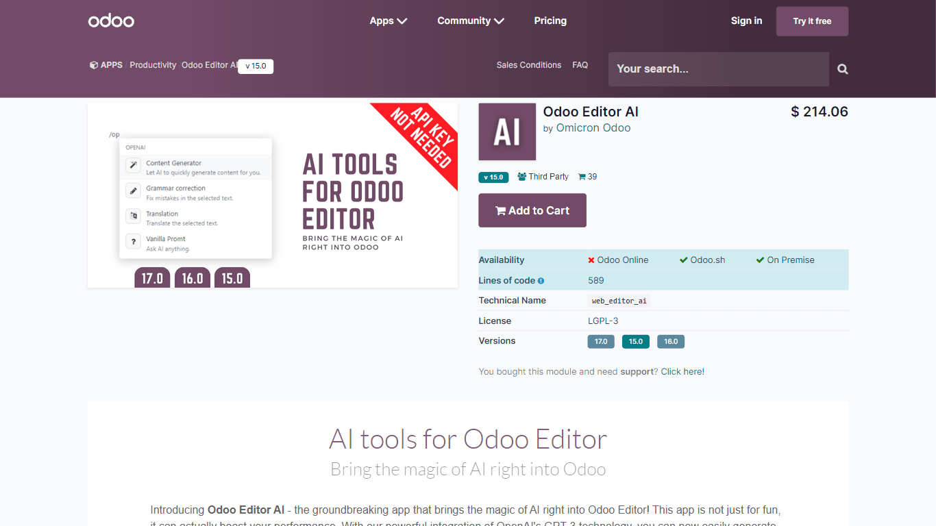
Task: Click Sign in
Action: tap(746, 21)
